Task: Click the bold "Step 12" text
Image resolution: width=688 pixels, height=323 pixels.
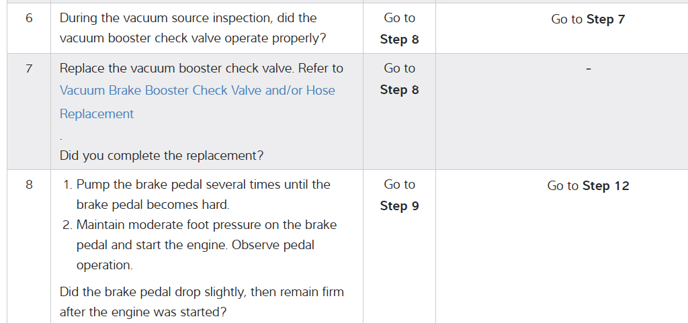Action: pyautogui.click(x=606, y=186)
